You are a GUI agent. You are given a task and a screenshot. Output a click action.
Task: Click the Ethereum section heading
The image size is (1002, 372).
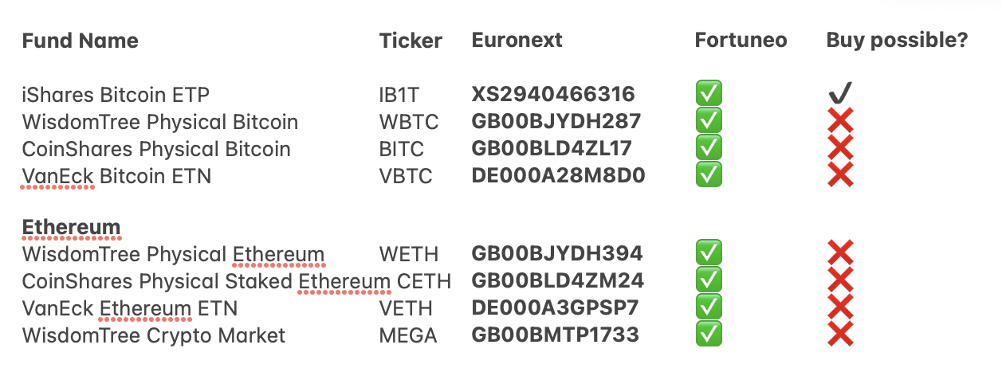tap(71, 227)
